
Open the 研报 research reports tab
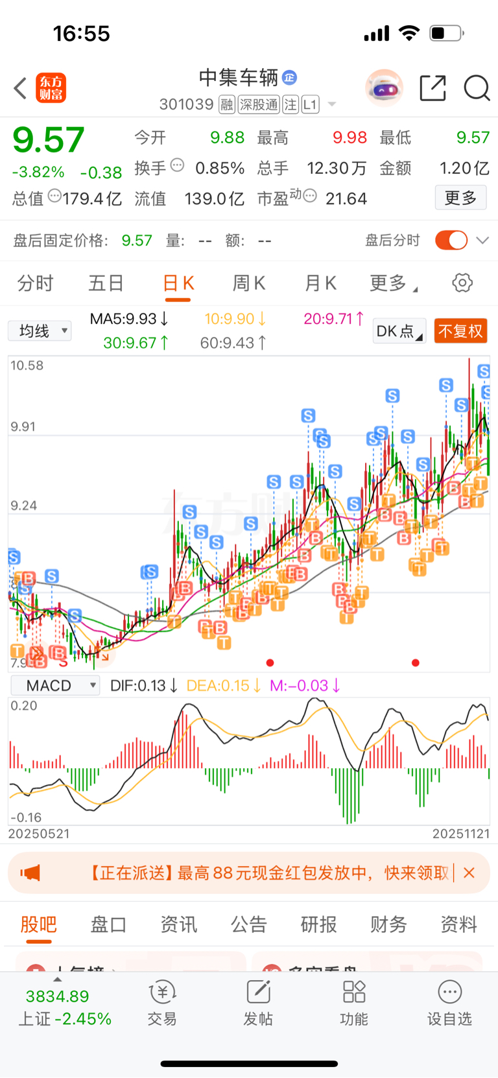click(x=319, y=924)
